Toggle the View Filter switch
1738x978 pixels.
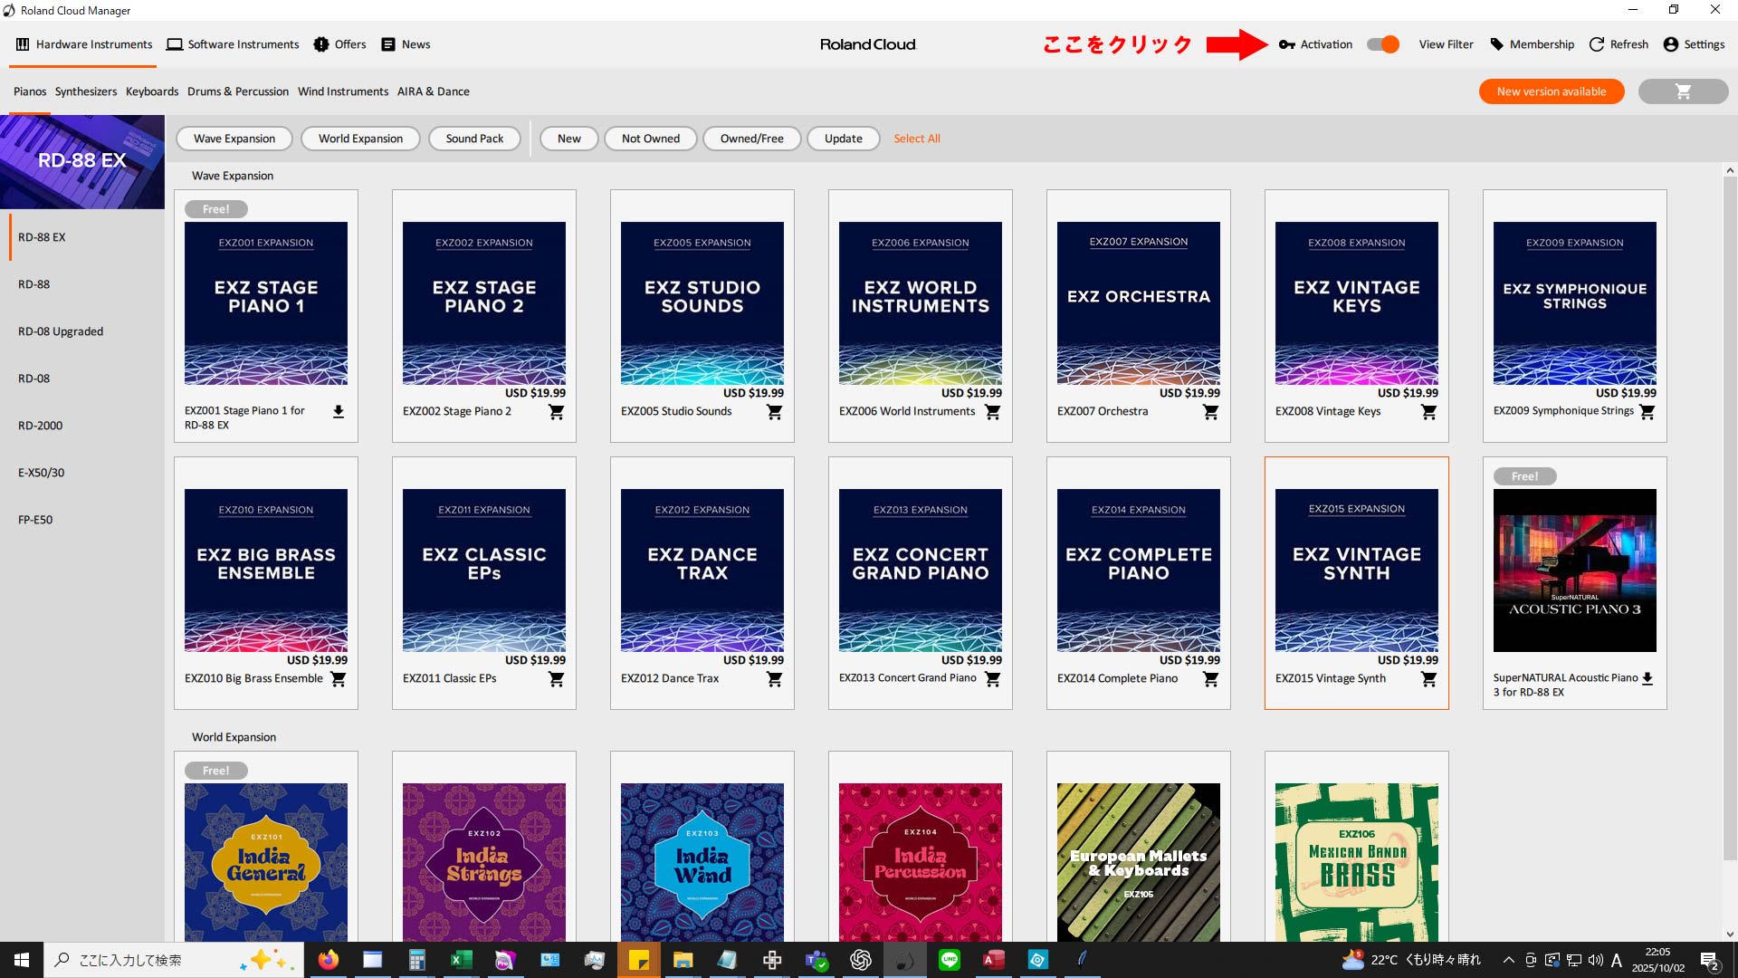click(x=1383, y=44)
